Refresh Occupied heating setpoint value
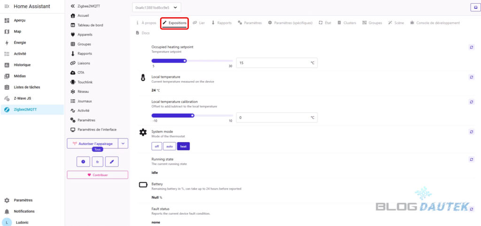 (x=472, y=47)
